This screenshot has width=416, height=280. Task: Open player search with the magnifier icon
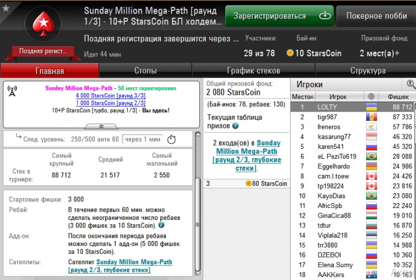point(411,84)
